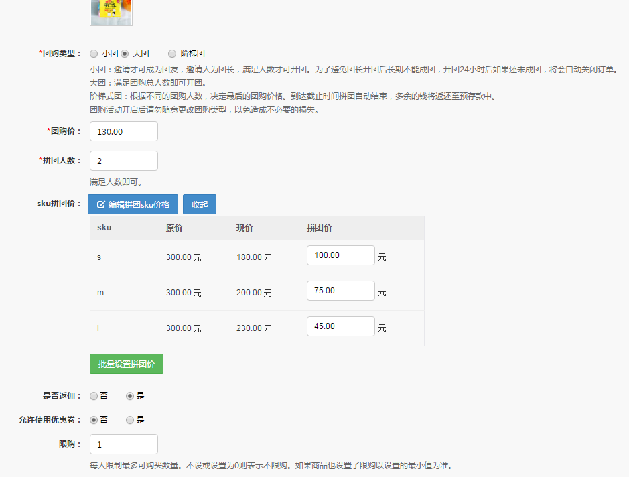629x477 pixels.
Task: Click the 拼团价 field for sku m
Action: tap(340, 291)
